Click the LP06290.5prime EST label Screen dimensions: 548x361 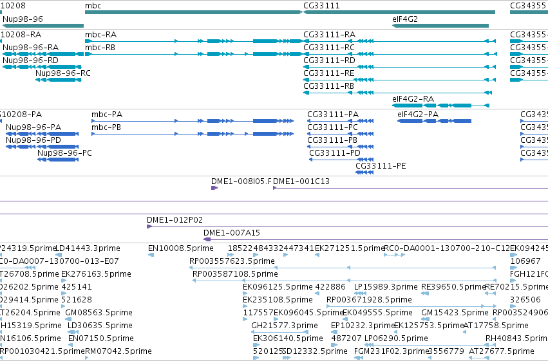(x=396, y=339)
